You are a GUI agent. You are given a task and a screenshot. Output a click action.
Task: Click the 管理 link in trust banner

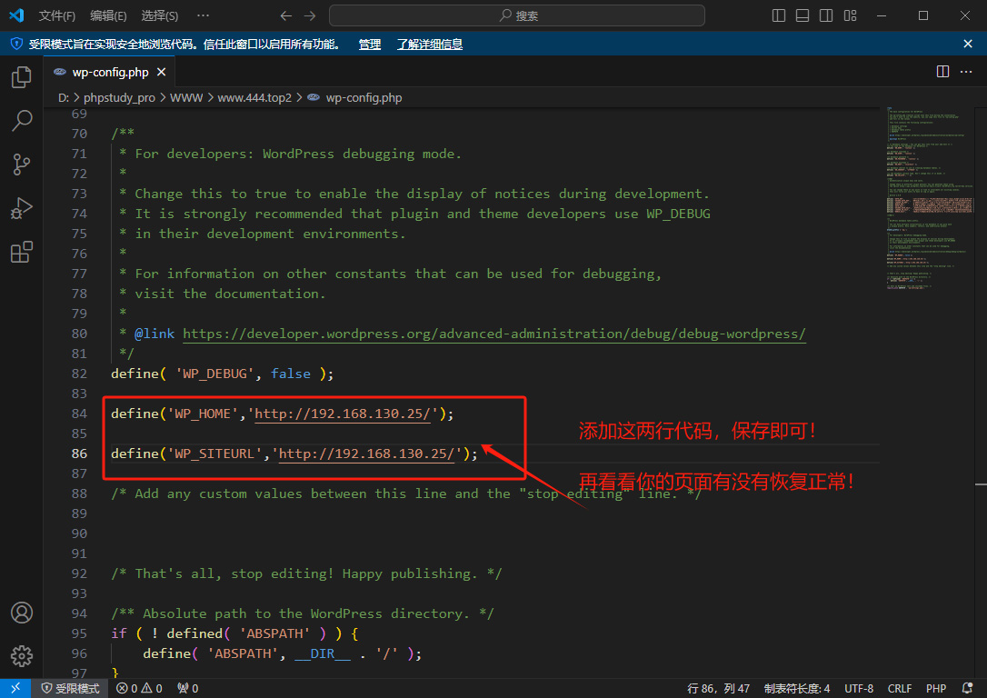pos(369,44)
